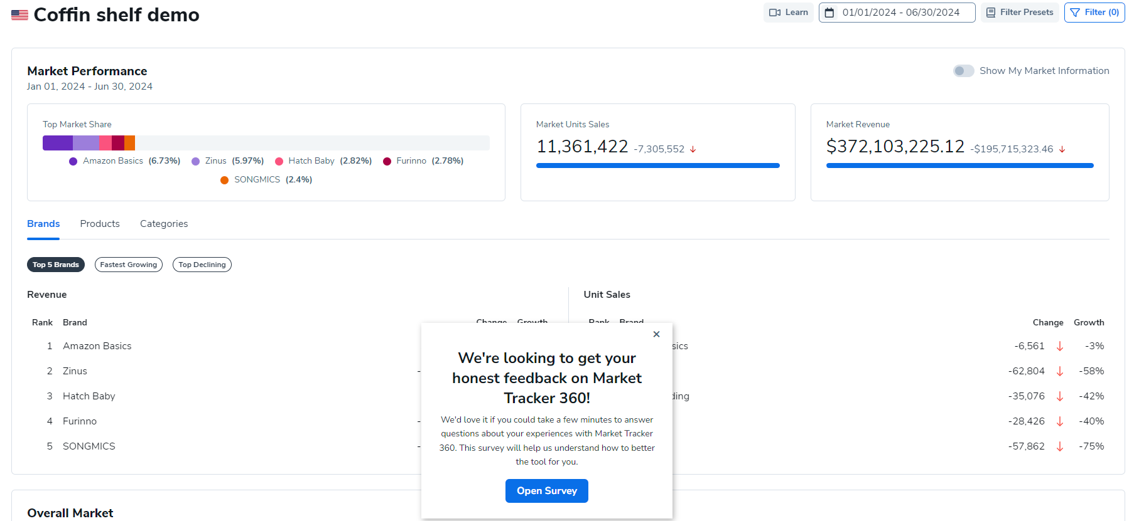This screenshot has height=521, width=1134.
Task: Click the Market Performance heading
Action: [87, 71]
